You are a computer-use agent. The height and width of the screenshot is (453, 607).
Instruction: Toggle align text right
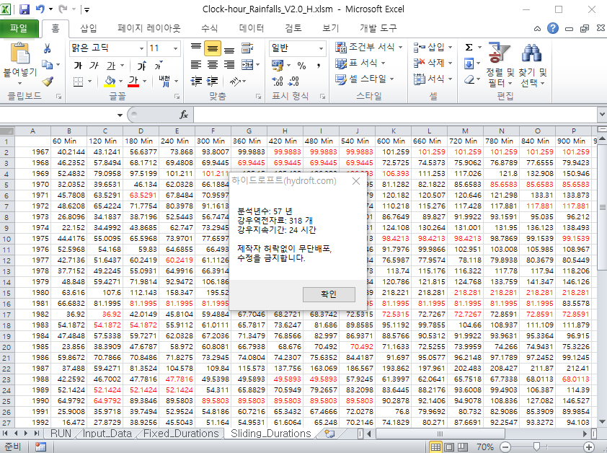(229, 65)
